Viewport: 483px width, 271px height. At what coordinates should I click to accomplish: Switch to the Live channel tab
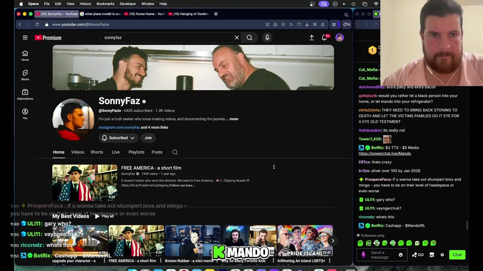116,152
